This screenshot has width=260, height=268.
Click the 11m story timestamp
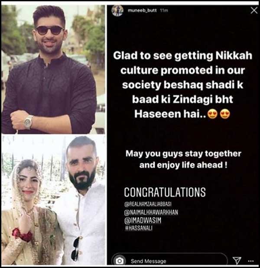click(164, 10)
